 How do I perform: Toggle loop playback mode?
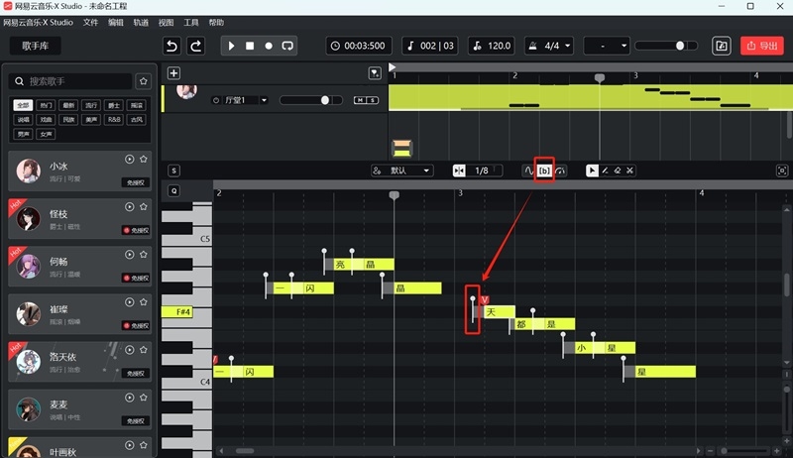(x=287, y=46)
